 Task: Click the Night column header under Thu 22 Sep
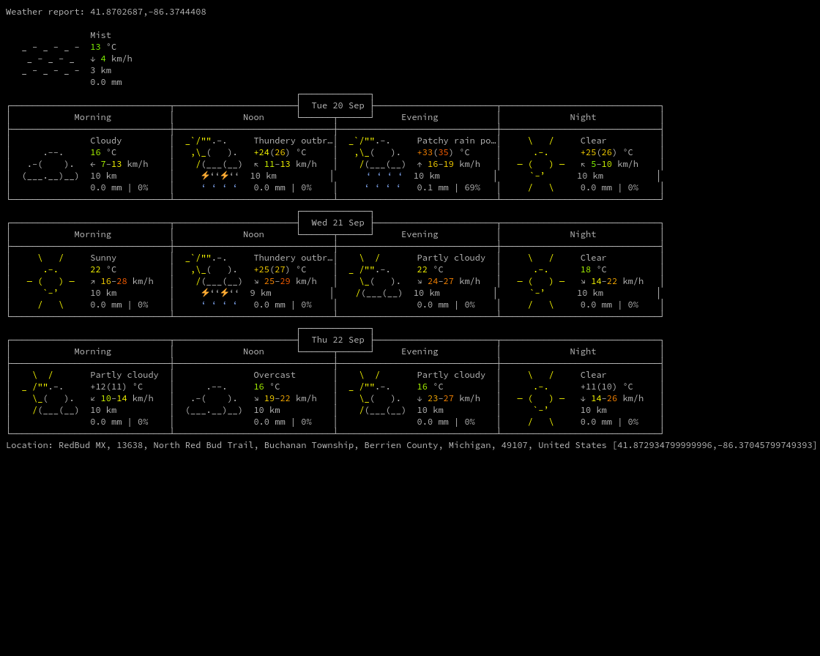tap(583, 352)
